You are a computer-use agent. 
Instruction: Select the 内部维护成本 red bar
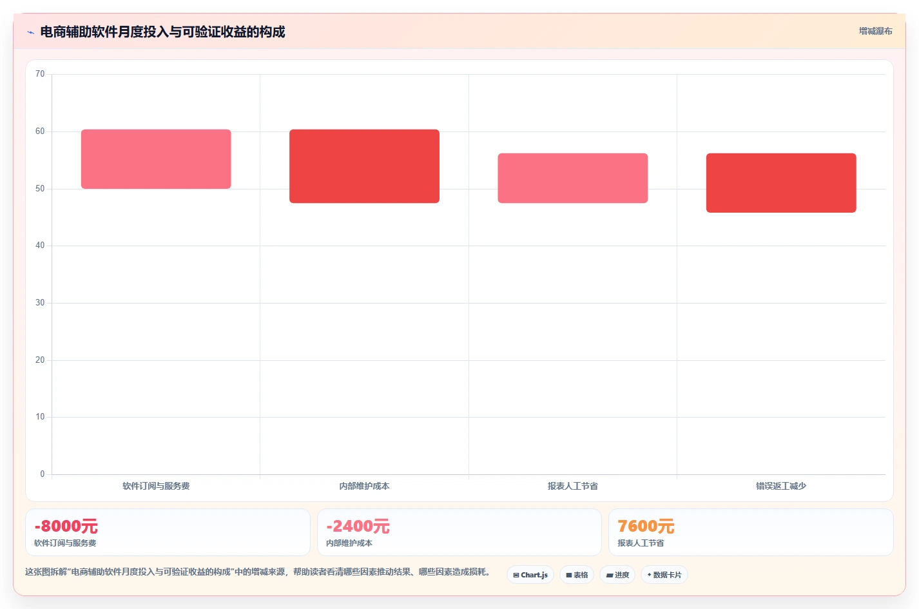[x=364, y=166]
